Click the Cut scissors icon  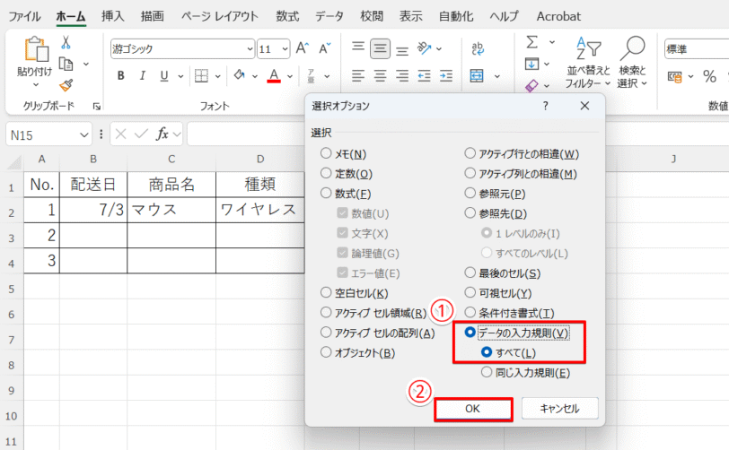66,42
